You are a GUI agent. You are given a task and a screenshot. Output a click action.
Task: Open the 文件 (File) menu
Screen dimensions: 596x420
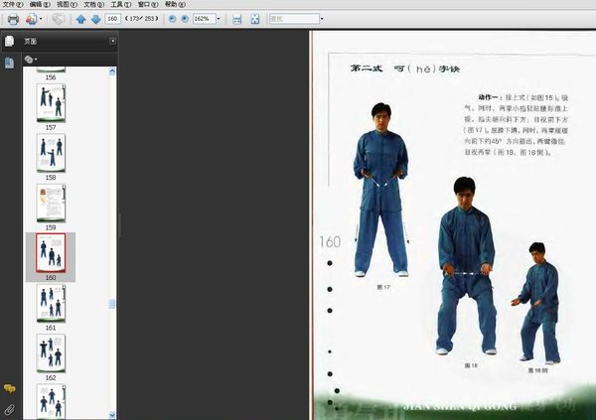pyautogui.click(x=13, y=5)
